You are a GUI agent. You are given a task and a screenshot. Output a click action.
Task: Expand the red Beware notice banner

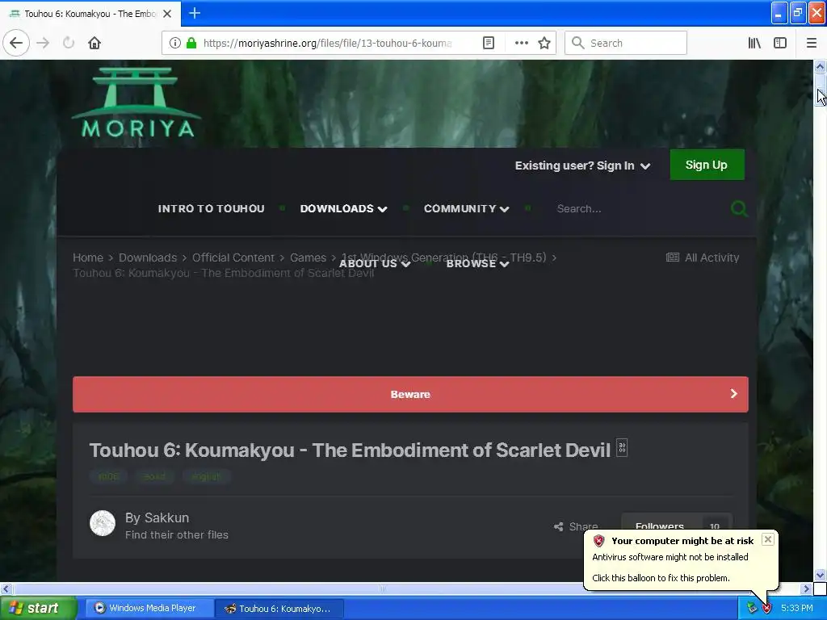(x=410, y=394)
